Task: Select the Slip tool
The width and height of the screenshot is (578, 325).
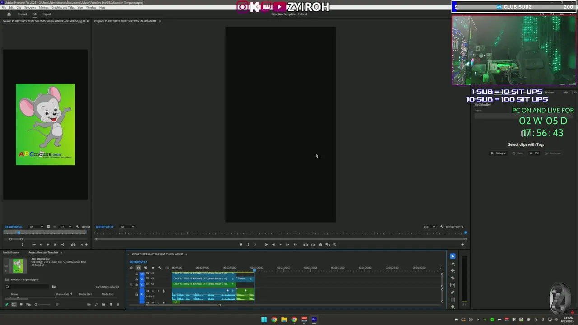Action: 452,285
